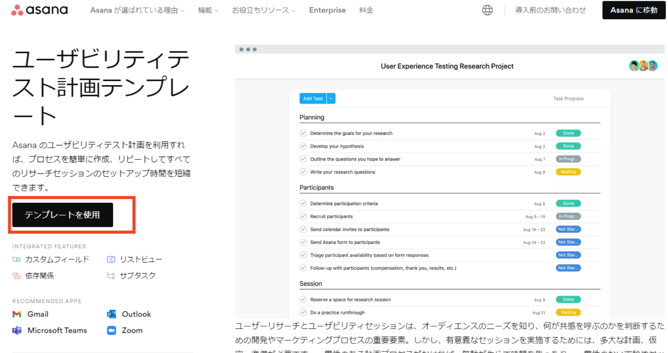The height and width of the screenshot is (353, 668).
Task: Click Done status on goals research task
Action: (x=568, y=133)
